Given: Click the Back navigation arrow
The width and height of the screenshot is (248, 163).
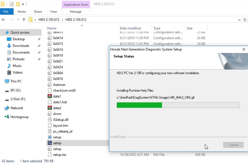Looking at the screenshot, I should click(x=4, y=20).
